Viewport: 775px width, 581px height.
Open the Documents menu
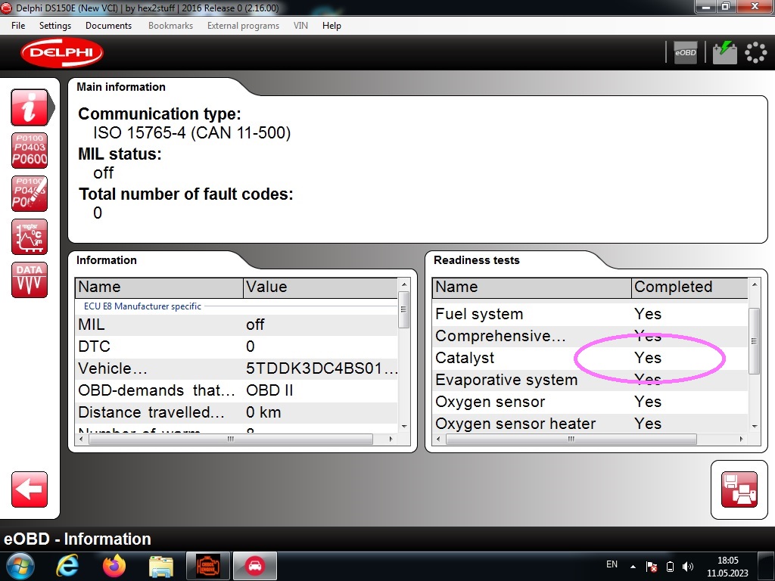(x=108, y=26)
